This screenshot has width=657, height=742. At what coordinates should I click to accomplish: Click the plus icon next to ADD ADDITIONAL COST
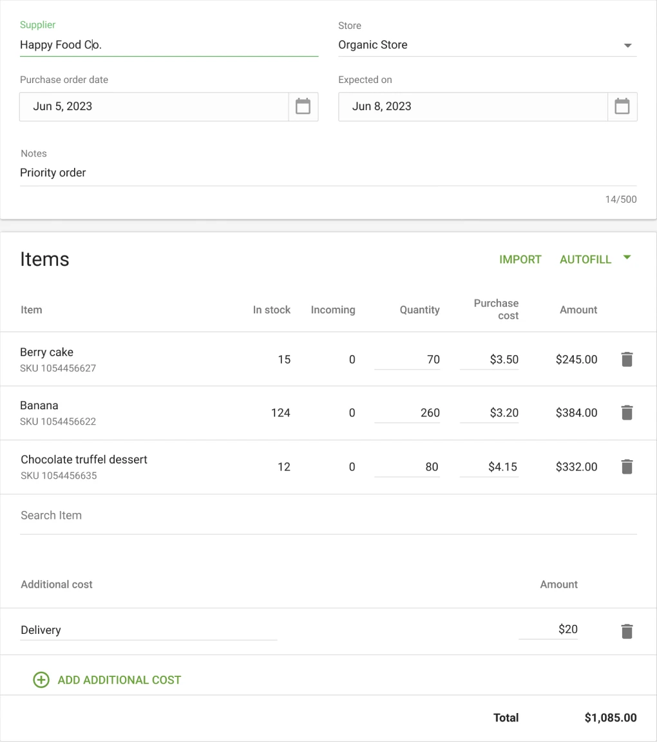[41, 680]
